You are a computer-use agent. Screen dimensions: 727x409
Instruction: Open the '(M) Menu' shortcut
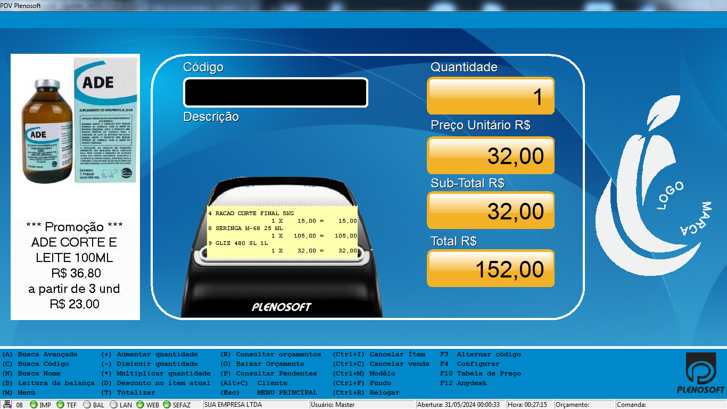(19, 392)
